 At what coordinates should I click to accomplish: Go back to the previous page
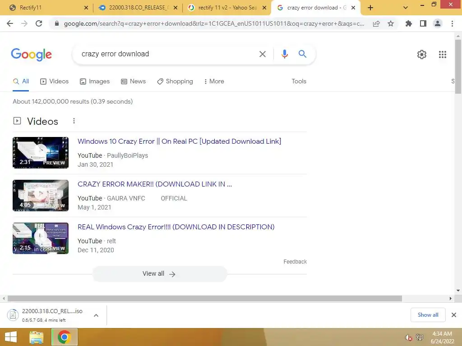tap(10, 23)
